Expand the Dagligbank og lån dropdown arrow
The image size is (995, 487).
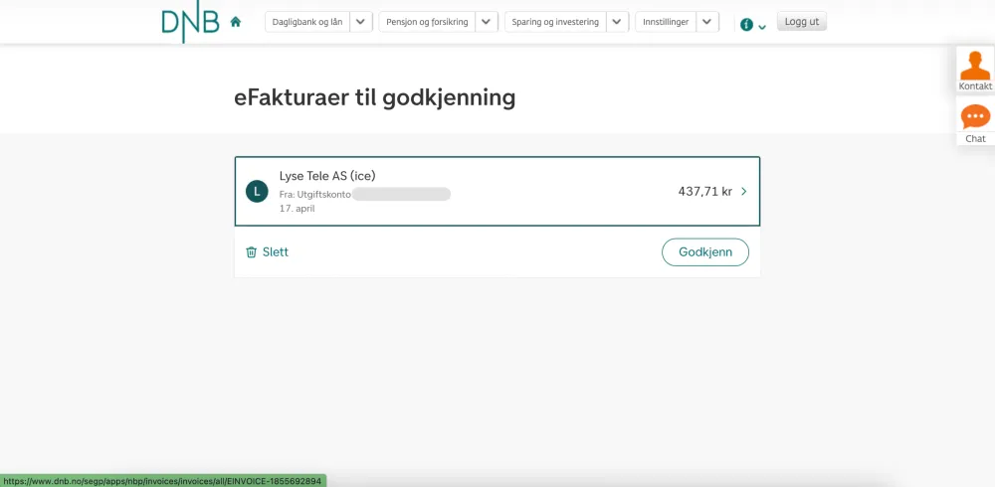(x=361, y=22)
